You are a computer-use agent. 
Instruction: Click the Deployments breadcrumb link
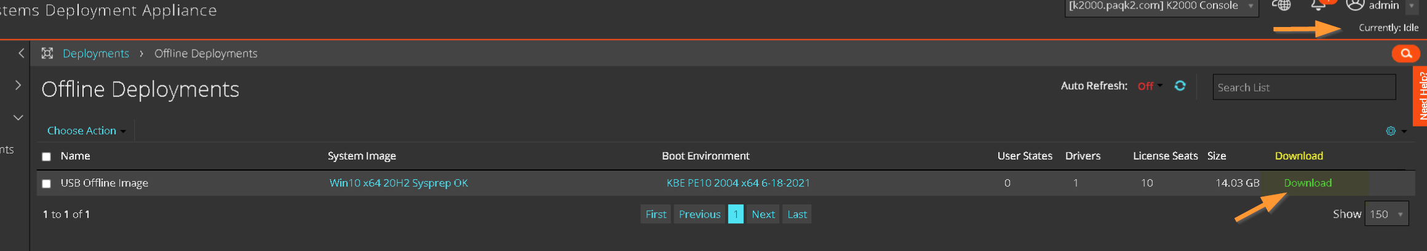click(x=96, y=53)
